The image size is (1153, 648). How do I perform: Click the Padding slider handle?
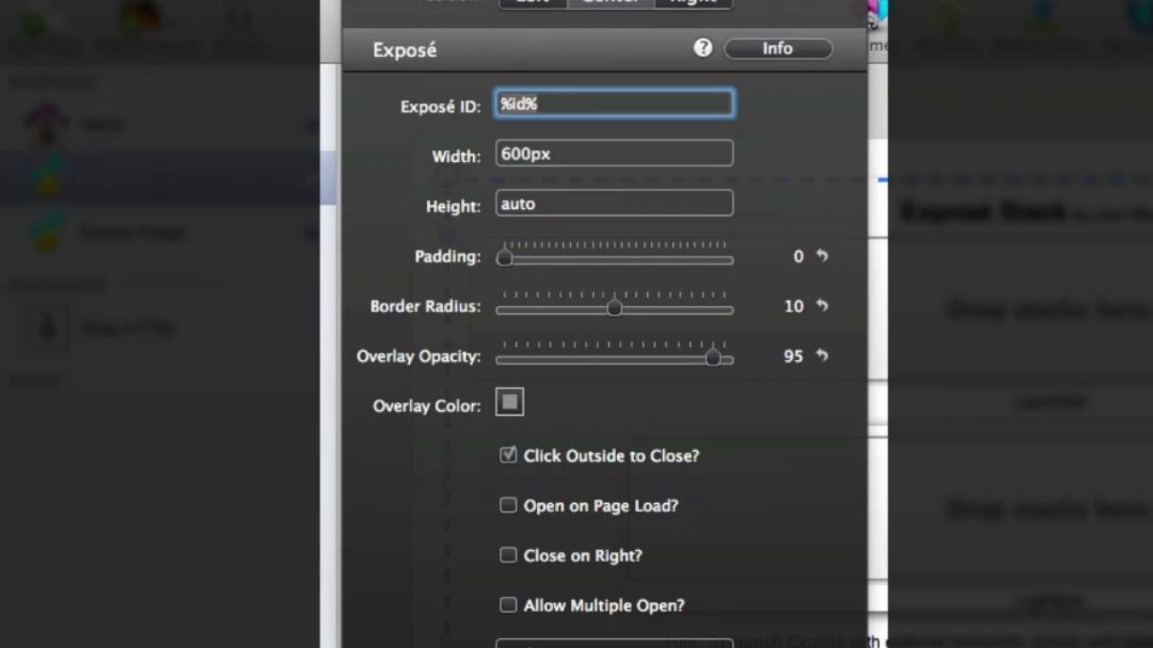click(504, 259)
